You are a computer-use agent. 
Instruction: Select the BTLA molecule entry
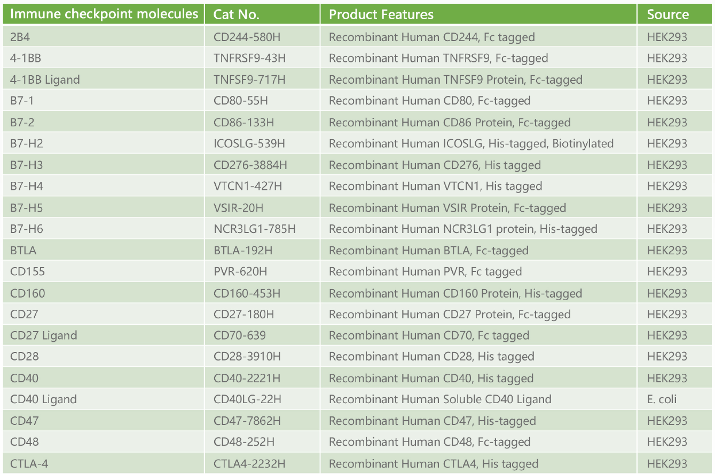21,250
